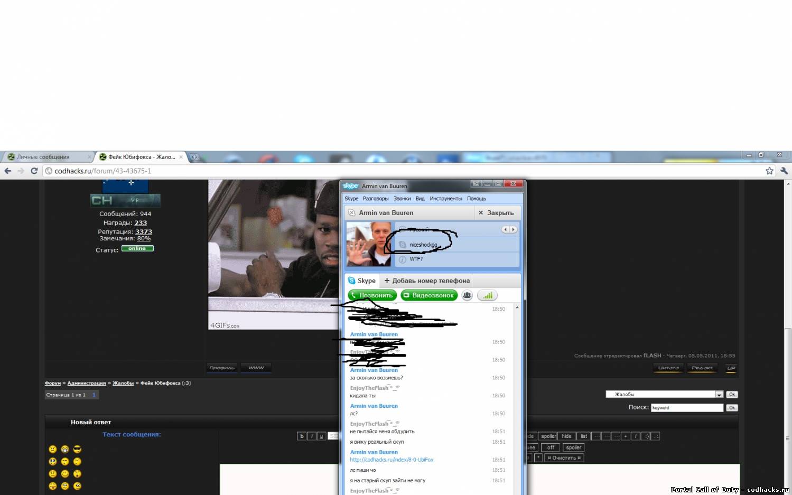792x495 pixels.
Task: Click the Skype right arrow in profile panel
Action: click(513, 229)
